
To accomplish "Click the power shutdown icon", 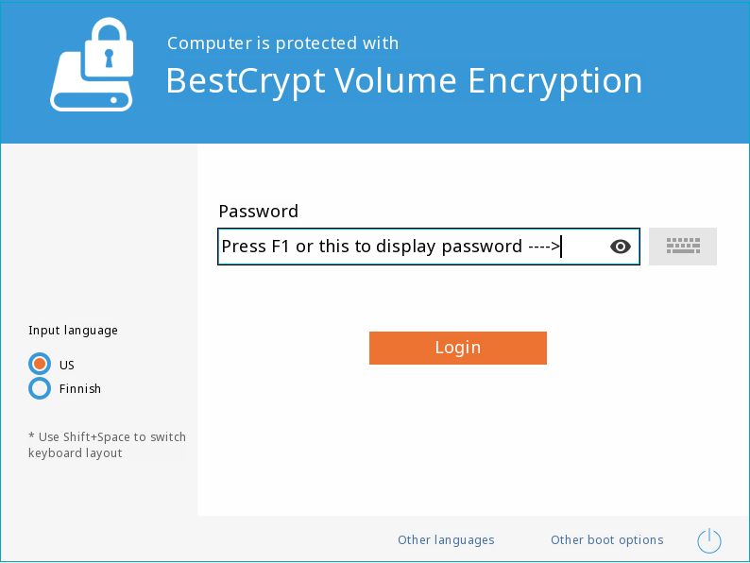I will tap(708, 540).
